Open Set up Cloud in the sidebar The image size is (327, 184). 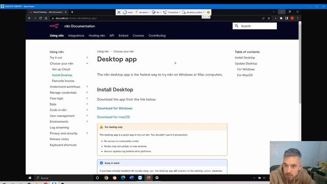(x=61, y=70)
